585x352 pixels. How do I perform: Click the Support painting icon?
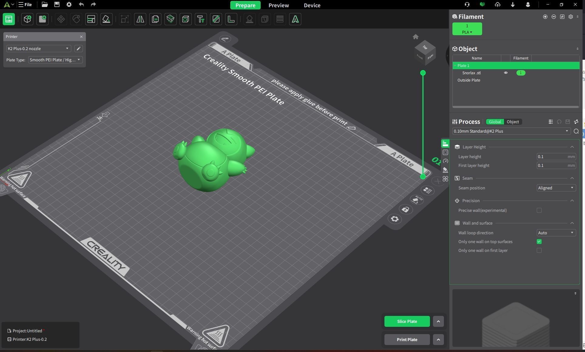250,19
